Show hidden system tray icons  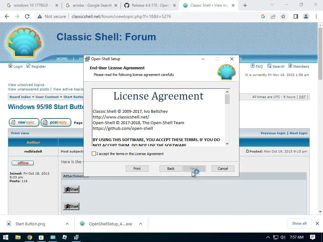click(x=268, y=237)
